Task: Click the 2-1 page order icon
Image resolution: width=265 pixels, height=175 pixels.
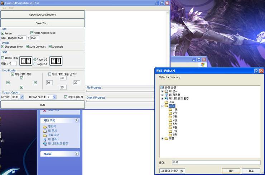Action: 56,61
